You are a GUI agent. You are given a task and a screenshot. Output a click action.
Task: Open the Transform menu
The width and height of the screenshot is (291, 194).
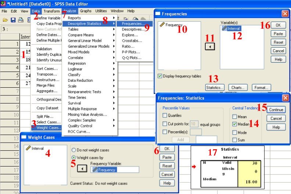point(51,11)
